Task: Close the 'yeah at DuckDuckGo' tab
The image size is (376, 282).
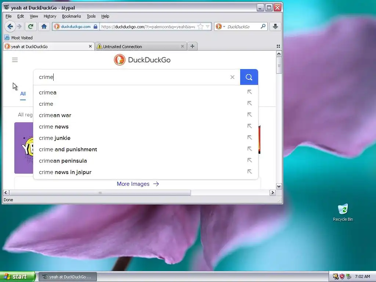Action: [90, 46]
